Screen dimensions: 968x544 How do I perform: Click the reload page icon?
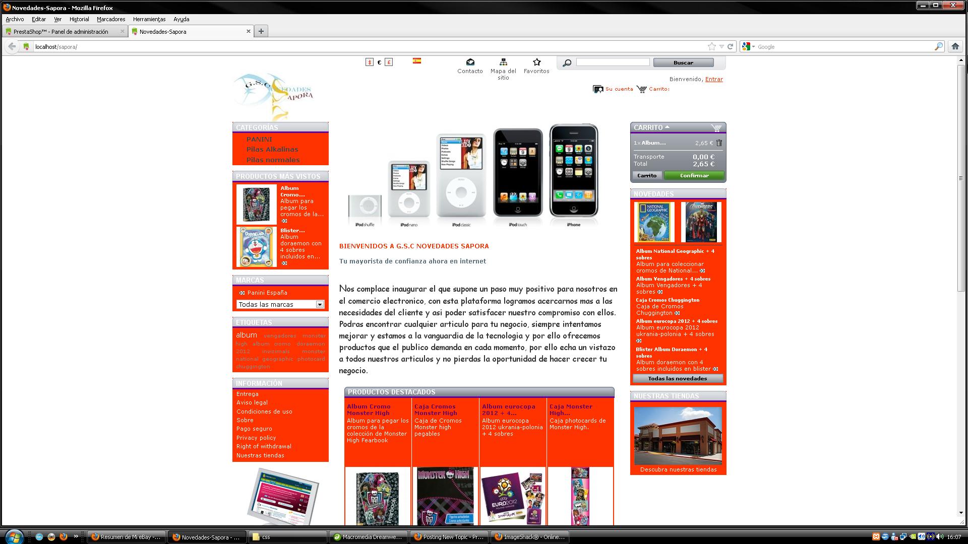[x=730, y=46]
